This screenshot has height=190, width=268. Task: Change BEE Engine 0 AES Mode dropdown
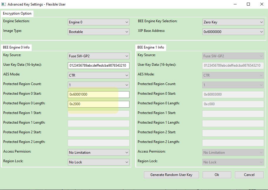point(98,75)
